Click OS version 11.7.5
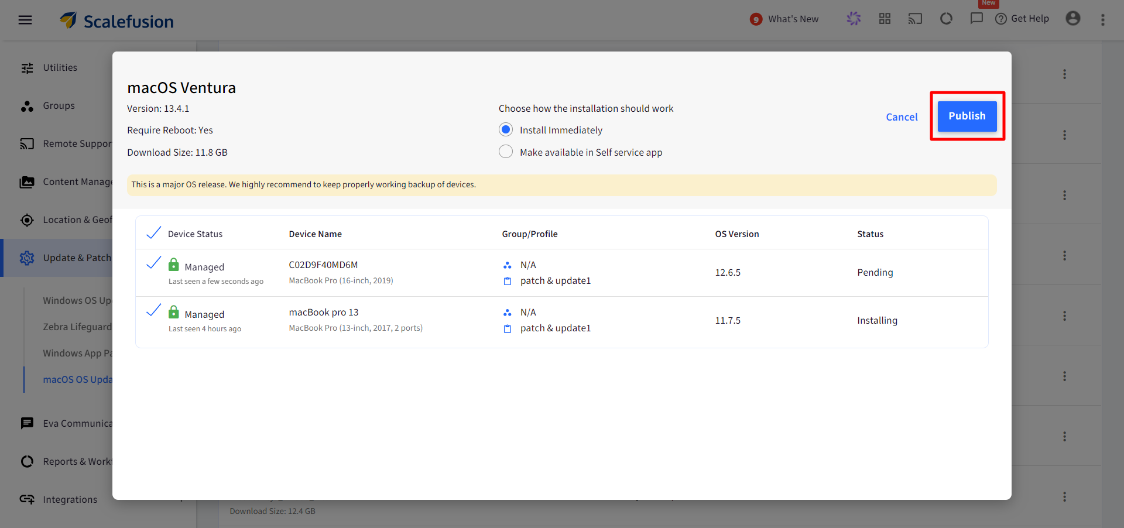1124x528 pixels. (x=728, y=320)
